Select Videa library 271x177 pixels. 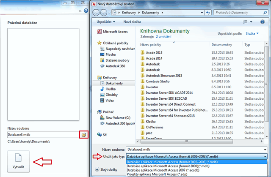pos(107,100)
